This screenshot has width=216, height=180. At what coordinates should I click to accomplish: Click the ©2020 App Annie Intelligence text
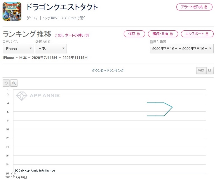click(35, 170)
